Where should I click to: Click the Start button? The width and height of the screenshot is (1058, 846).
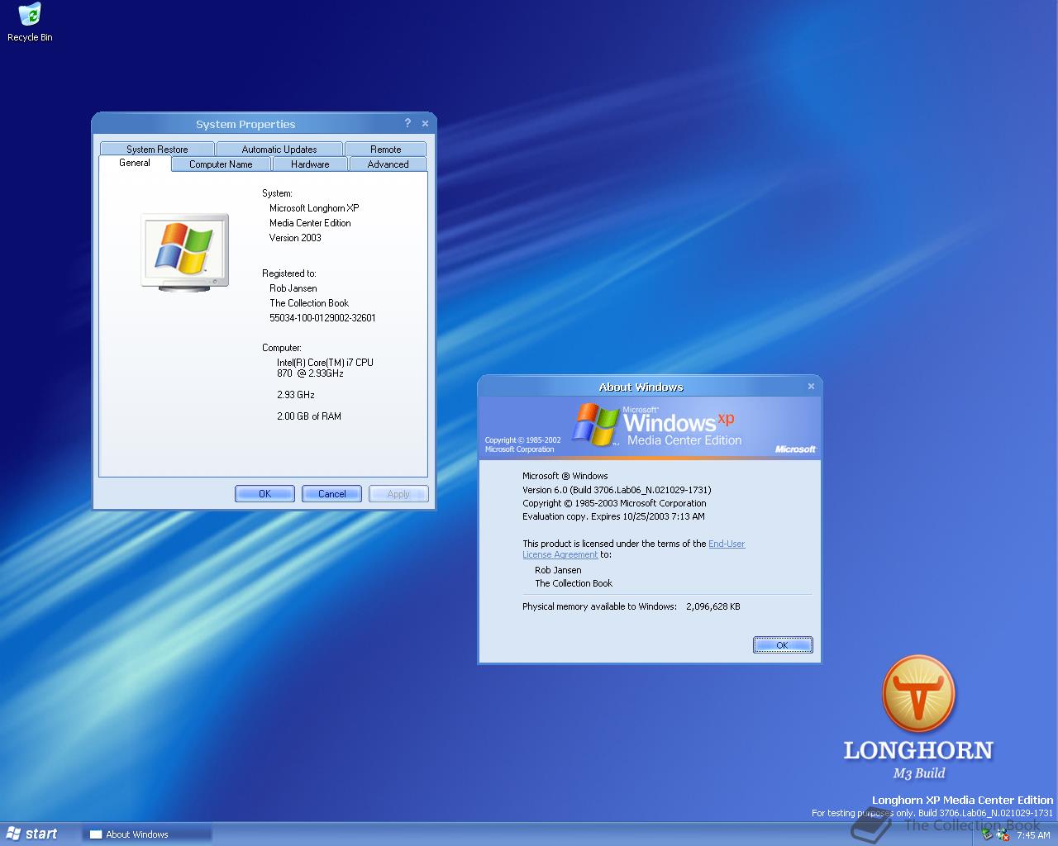tap(31, 834)
